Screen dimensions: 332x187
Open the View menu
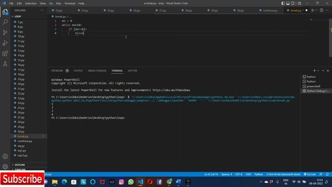(x=43, y=4)
